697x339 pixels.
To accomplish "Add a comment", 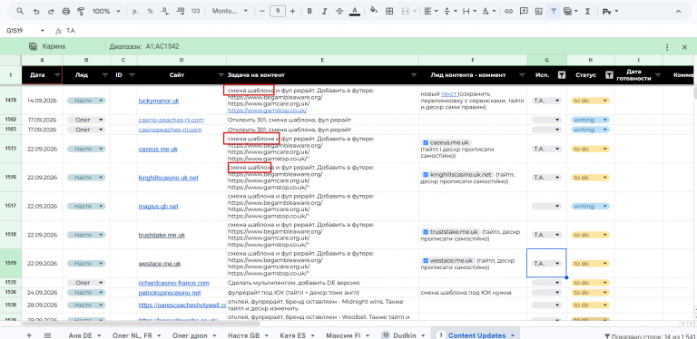I will tap(524, 11).
